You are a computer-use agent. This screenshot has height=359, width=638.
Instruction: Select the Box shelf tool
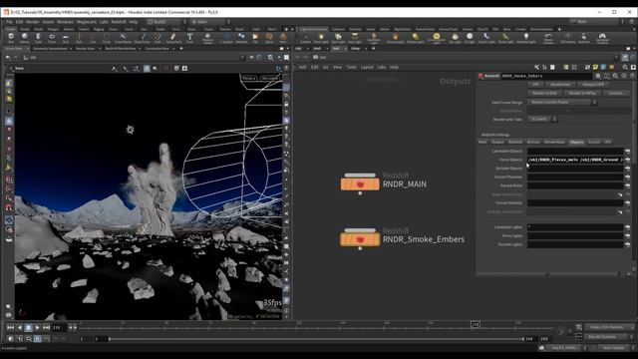coord(11,37)
